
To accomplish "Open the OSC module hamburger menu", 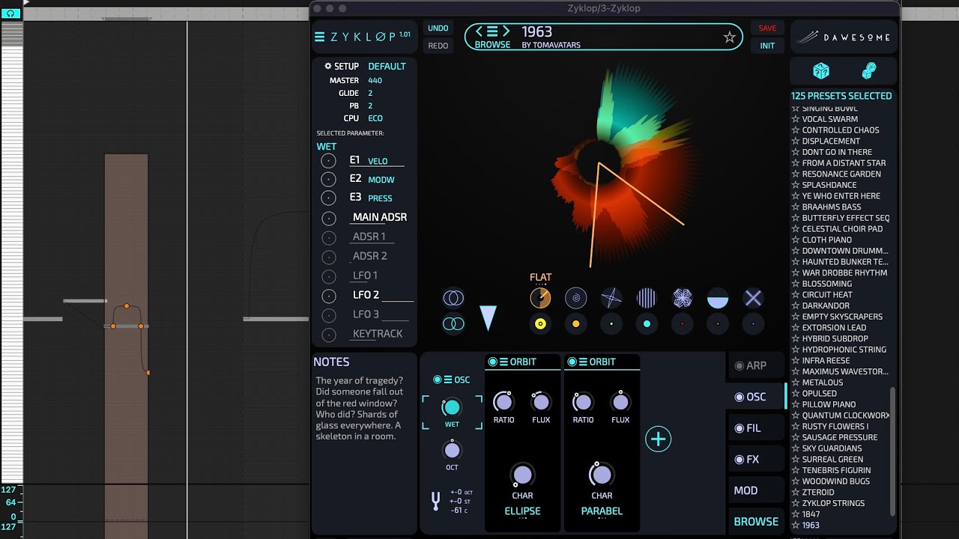I will click(447, 380).
